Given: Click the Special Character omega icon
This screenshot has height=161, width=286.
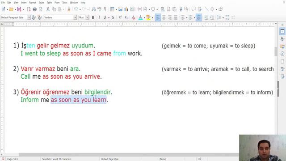Looking at the screenshot, I should [x=153, y=9].
